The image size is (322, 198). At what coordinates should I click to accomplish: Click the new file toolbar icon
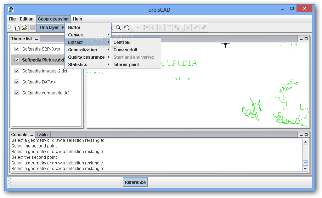pyautogui.click(x=17, y=28)
